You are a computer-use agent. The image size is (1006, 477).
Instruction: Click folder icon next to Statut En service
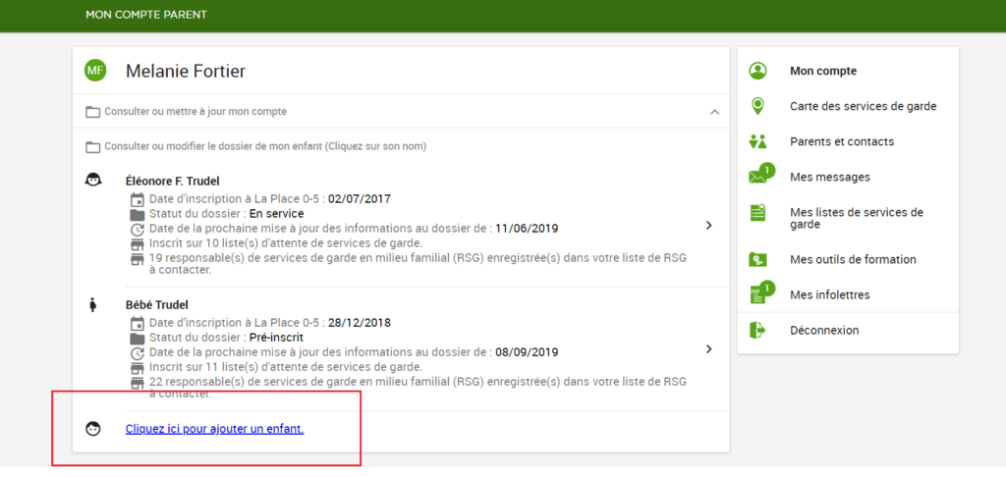(x=137, y=214)
